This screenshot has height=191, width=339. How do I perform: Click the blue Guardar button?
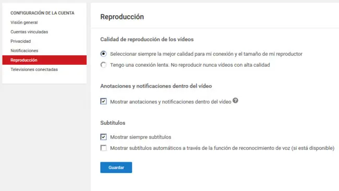(116, 168)
